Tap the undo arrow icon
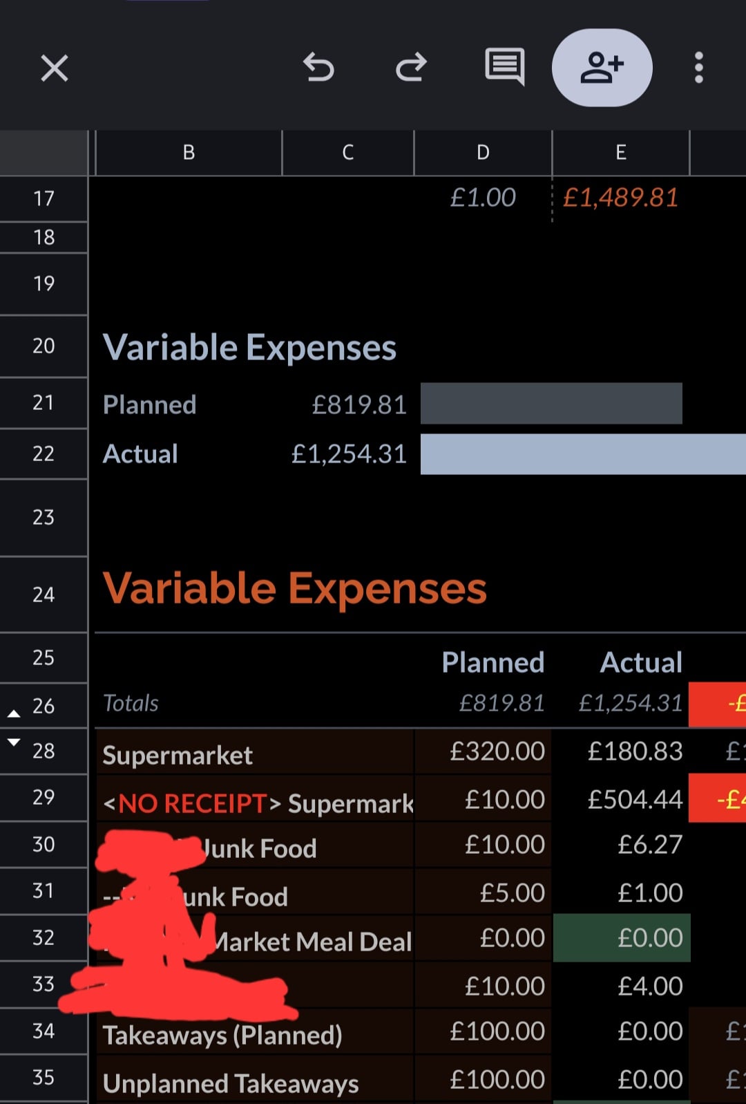The image size is (746, 1104). click(318, 68)
